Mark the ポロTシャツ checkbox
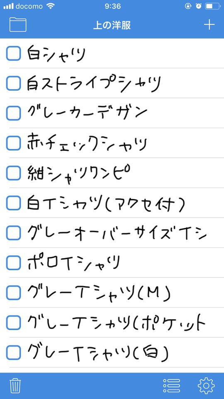This screenshot has height=399, width=224. pos(13,263)
